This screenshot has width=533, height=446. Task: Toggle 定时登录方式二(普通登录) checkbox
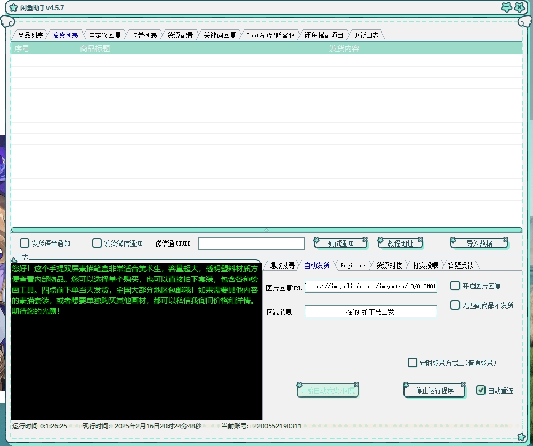[x=413, y=362]
